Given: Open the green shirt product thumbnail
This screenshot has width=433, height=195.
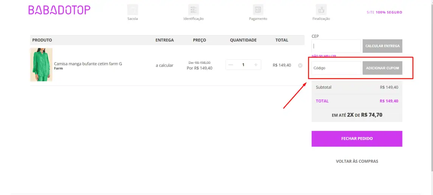Looking at the screenshot, I should pos(41,65).
